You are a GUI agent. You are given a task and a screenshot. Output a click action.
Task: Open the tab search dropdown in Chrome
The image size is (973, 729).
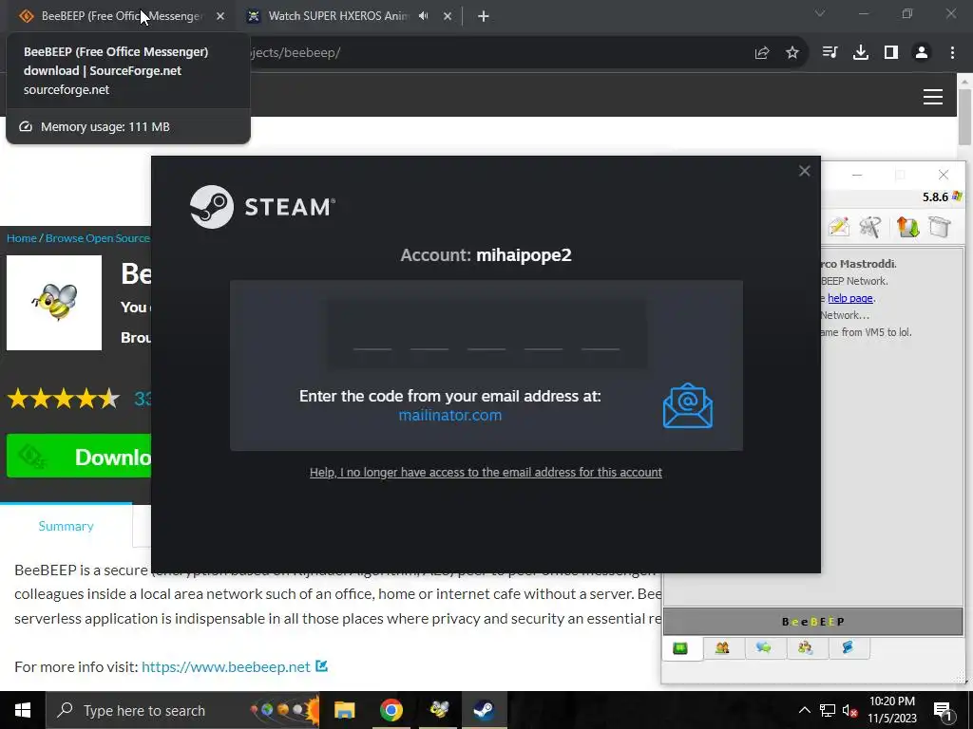coord(820,13)
